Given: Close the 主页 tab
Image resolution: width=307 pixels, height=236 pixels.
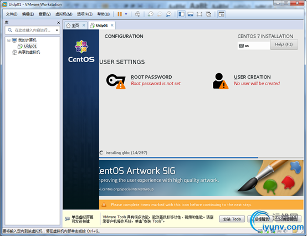Looking at the screenshot, I should [84, 25].
